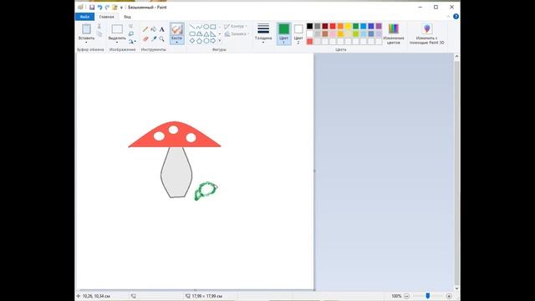The width and height of the screenshot is (535, 301).
Task: Open Edit colors (Изменение цветов) dialog
Action: [394, 33]
